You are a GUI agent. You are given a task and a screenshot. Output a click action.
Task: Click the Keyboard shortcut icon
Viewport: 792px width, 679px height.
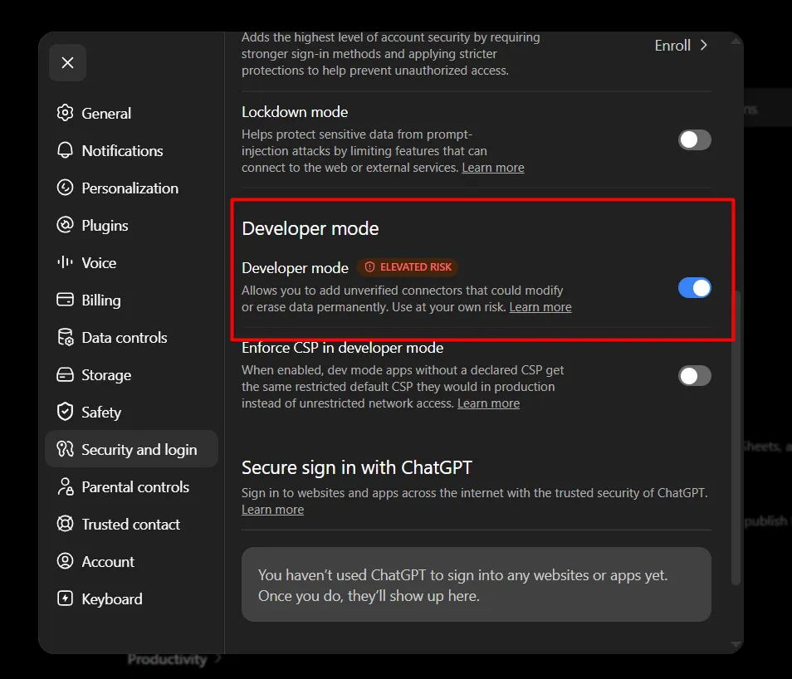pyautogui.click(x=65, y=598)
